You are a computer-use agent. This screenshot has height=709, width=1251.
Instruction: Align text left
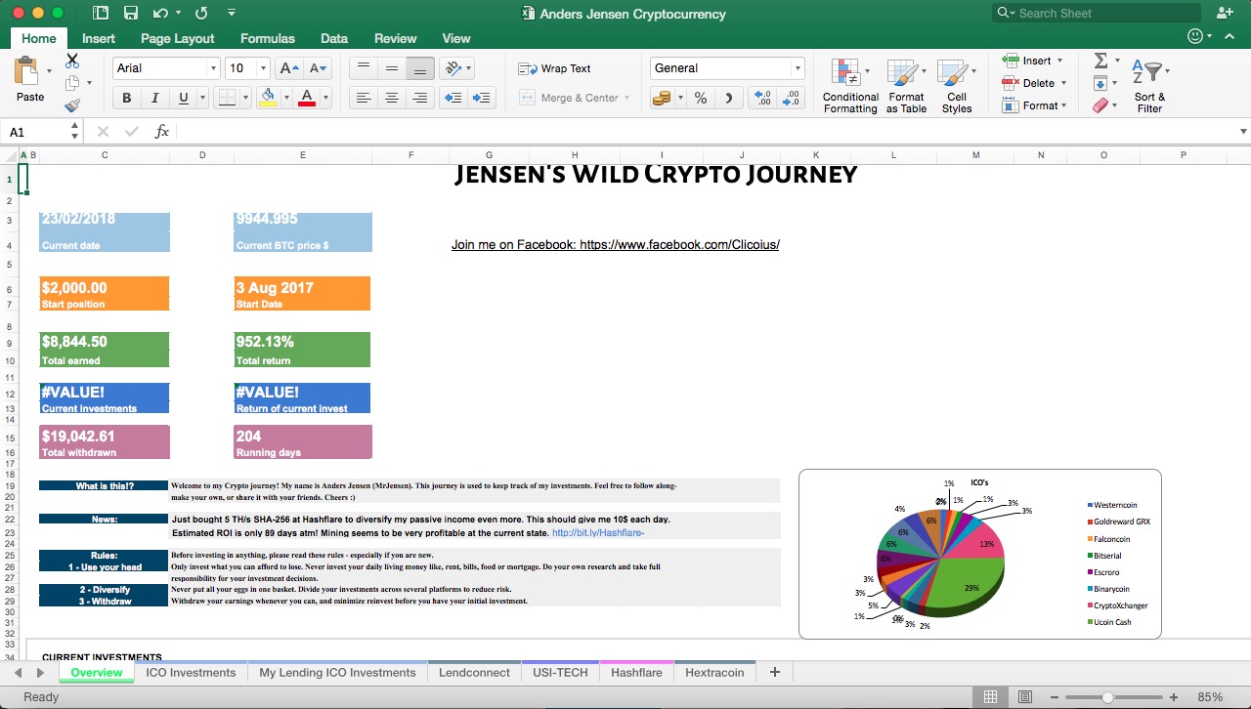364,98
